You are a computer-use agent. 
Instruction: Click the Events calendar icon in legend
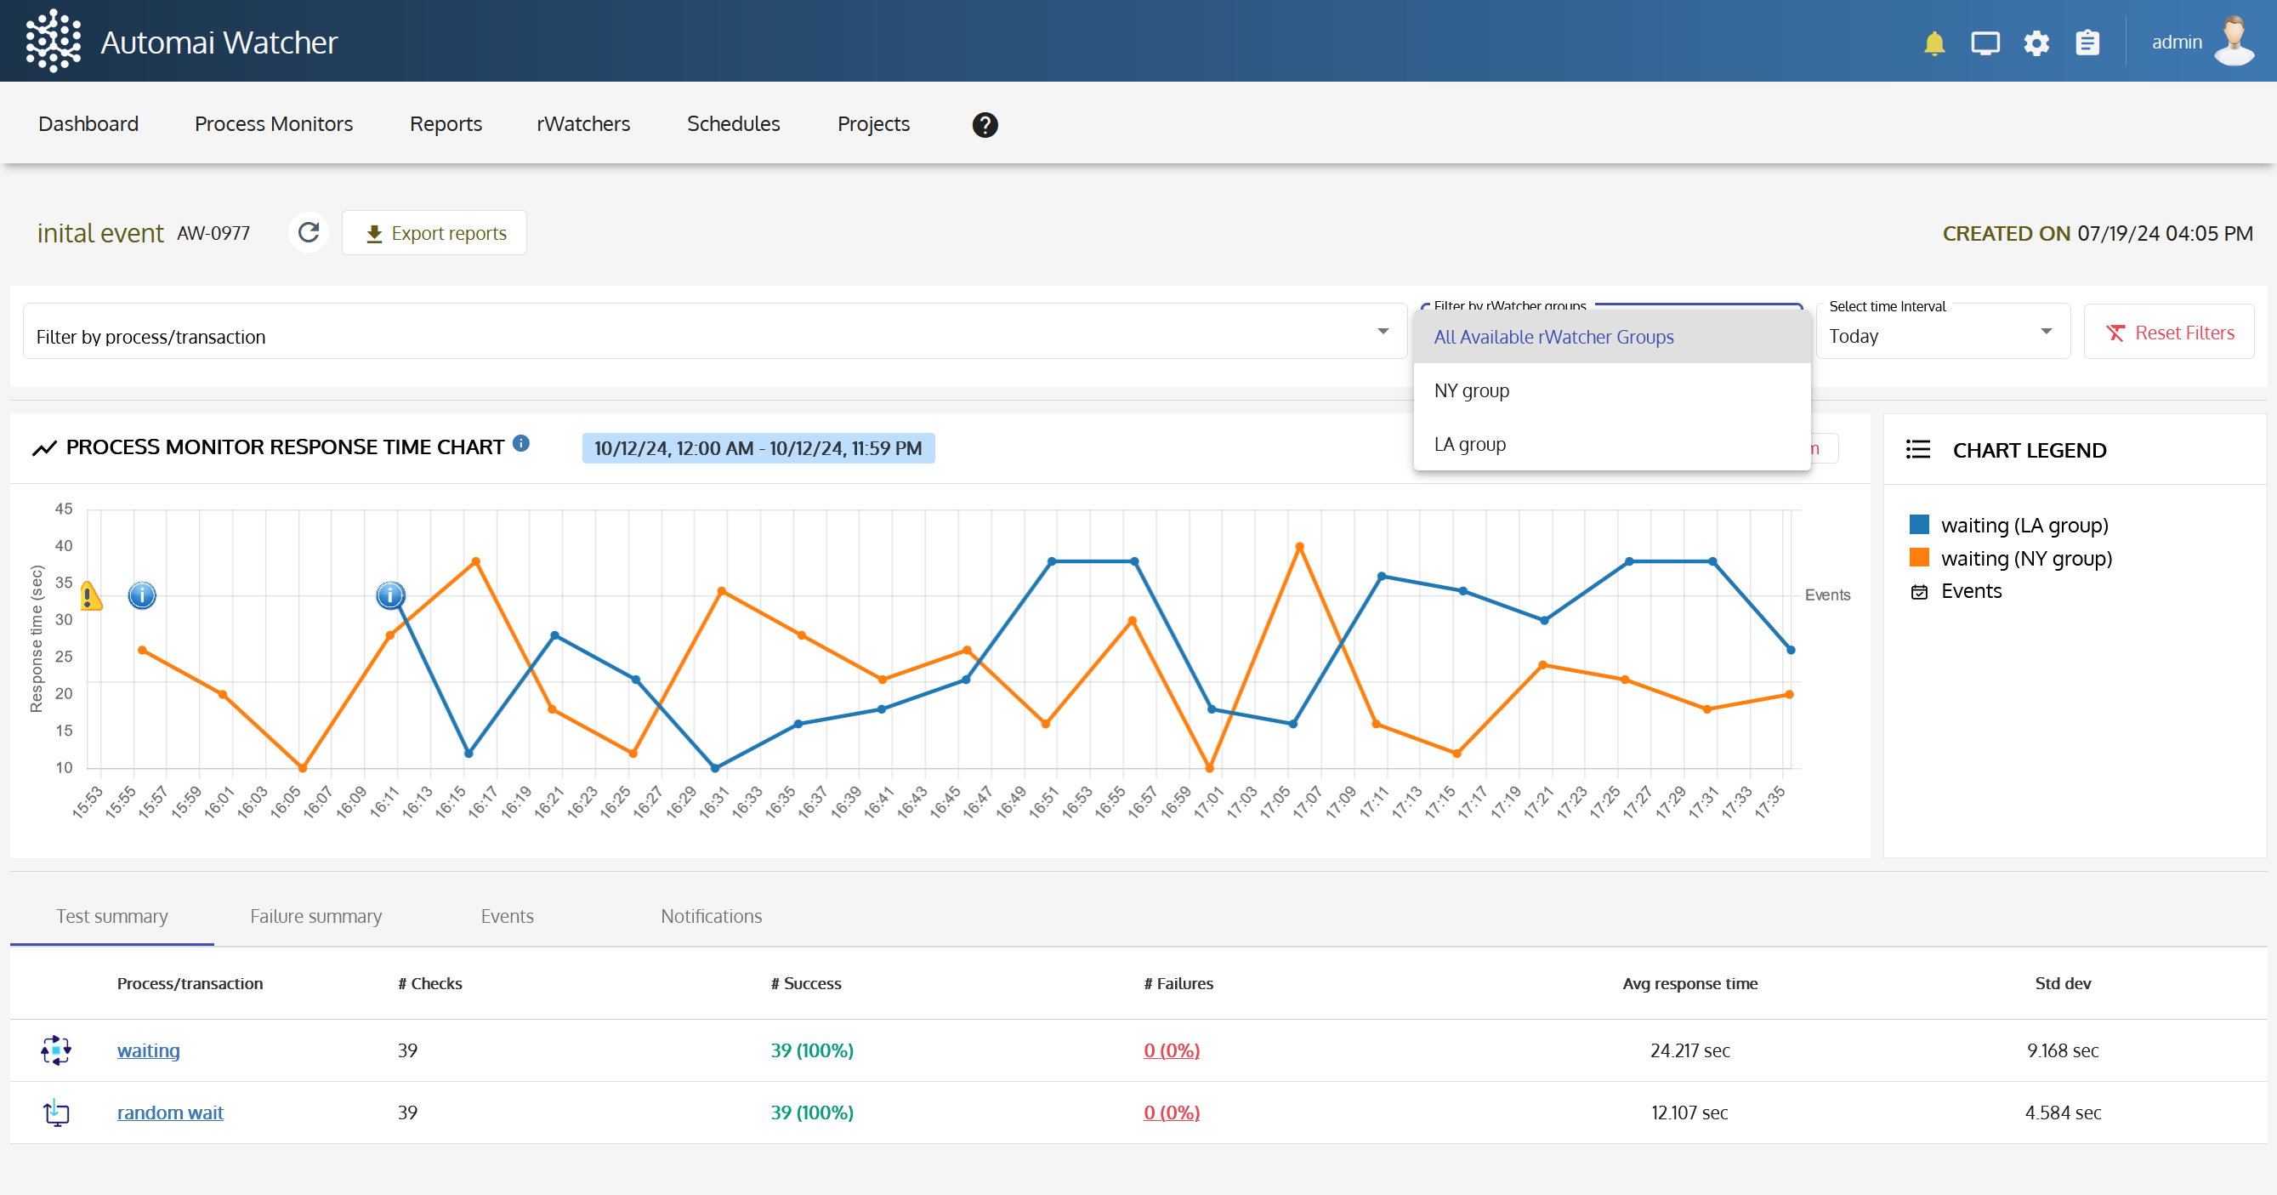pos(1919,592)
